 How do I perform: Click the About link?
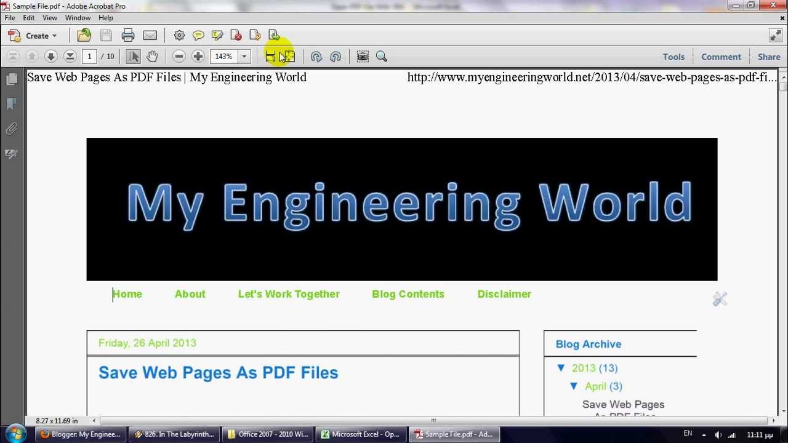190,294
